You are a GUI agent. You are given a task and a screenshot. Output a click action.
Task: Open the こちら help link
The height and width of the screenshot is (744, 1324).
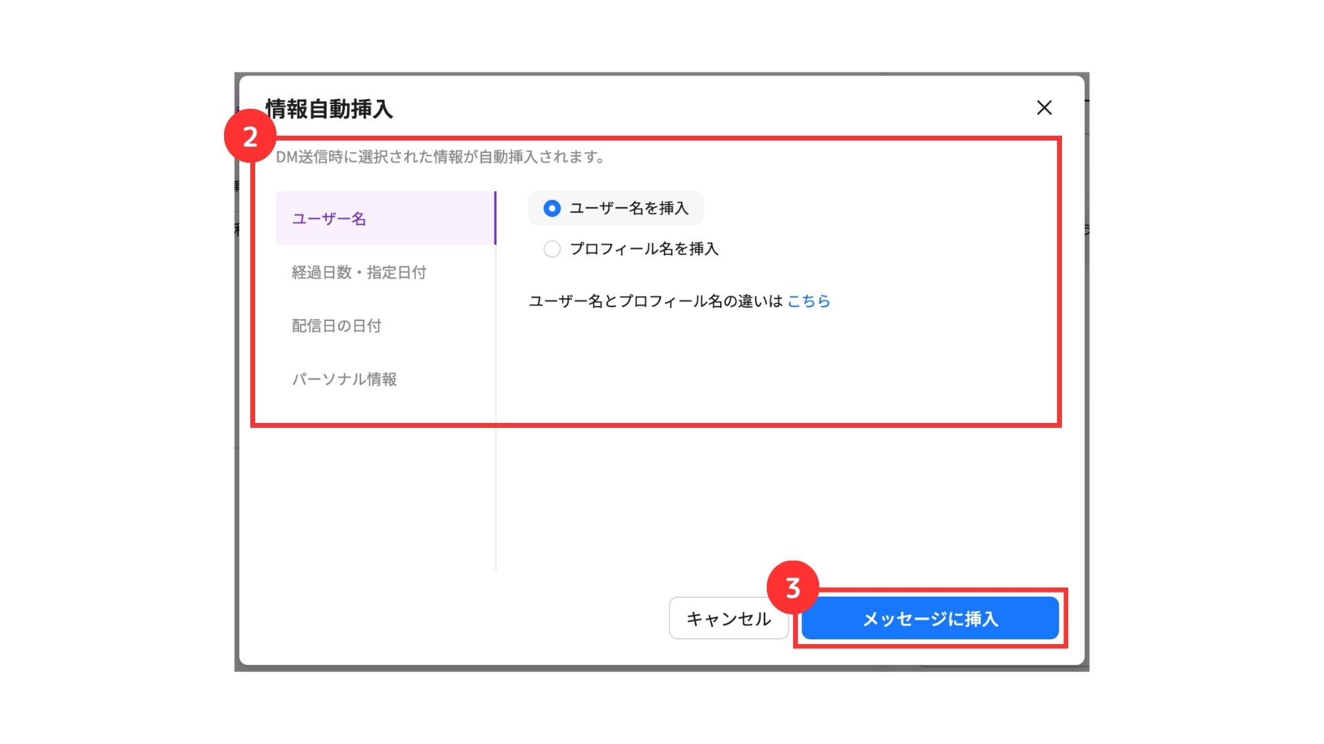pos(808,301)
